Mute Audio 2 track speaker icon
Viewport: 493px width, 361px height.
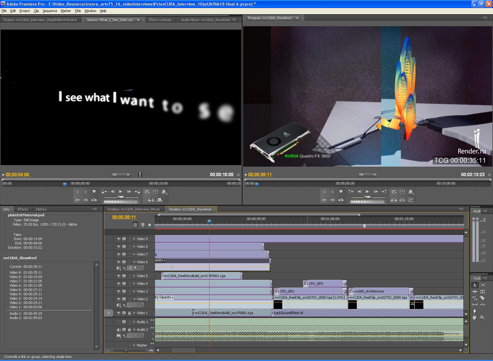click(x=118, y=330)
